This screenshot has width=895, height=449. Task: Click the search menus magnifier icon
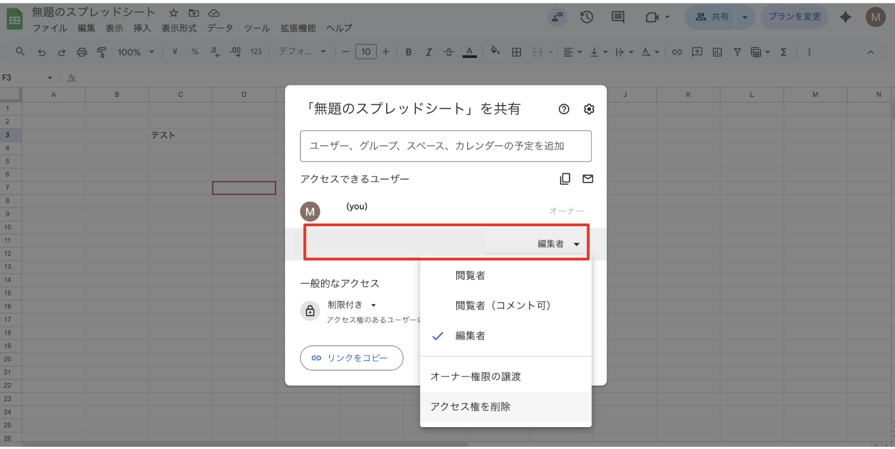click(20, 52)
